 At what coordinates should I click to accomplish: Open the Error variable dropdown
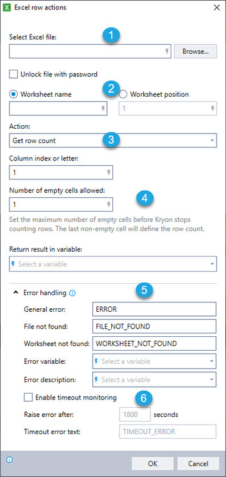tap(154, 361)
